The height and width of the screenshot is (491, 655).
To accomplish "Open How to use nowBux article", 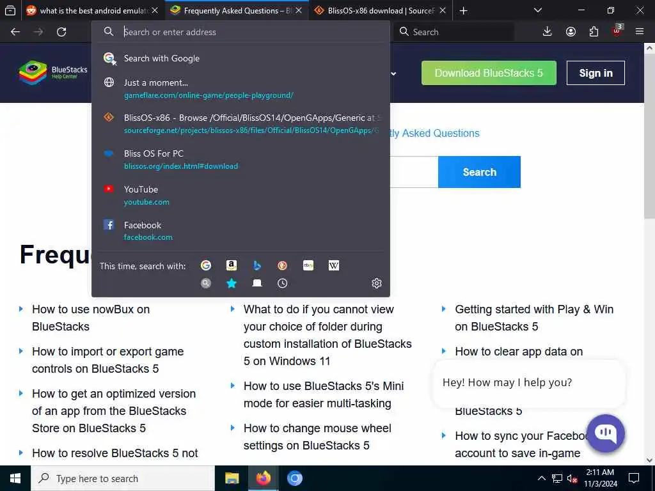I will [x=91, y=318].
